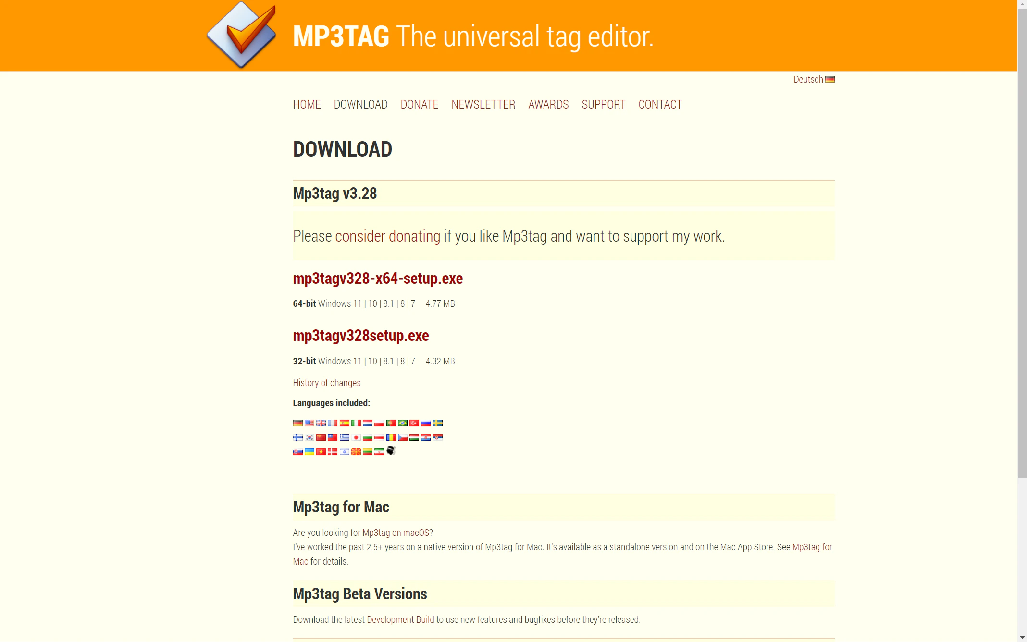Open the AWARDS navigation item
The width and height of the screenshot is (1027, 642).
coord(548,104)
